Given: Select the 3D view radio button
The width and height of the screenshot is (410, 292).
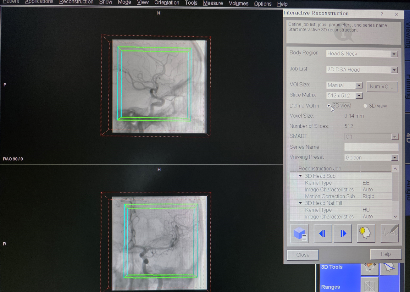Looking at the screenshot, I should [x=365, y=106].
